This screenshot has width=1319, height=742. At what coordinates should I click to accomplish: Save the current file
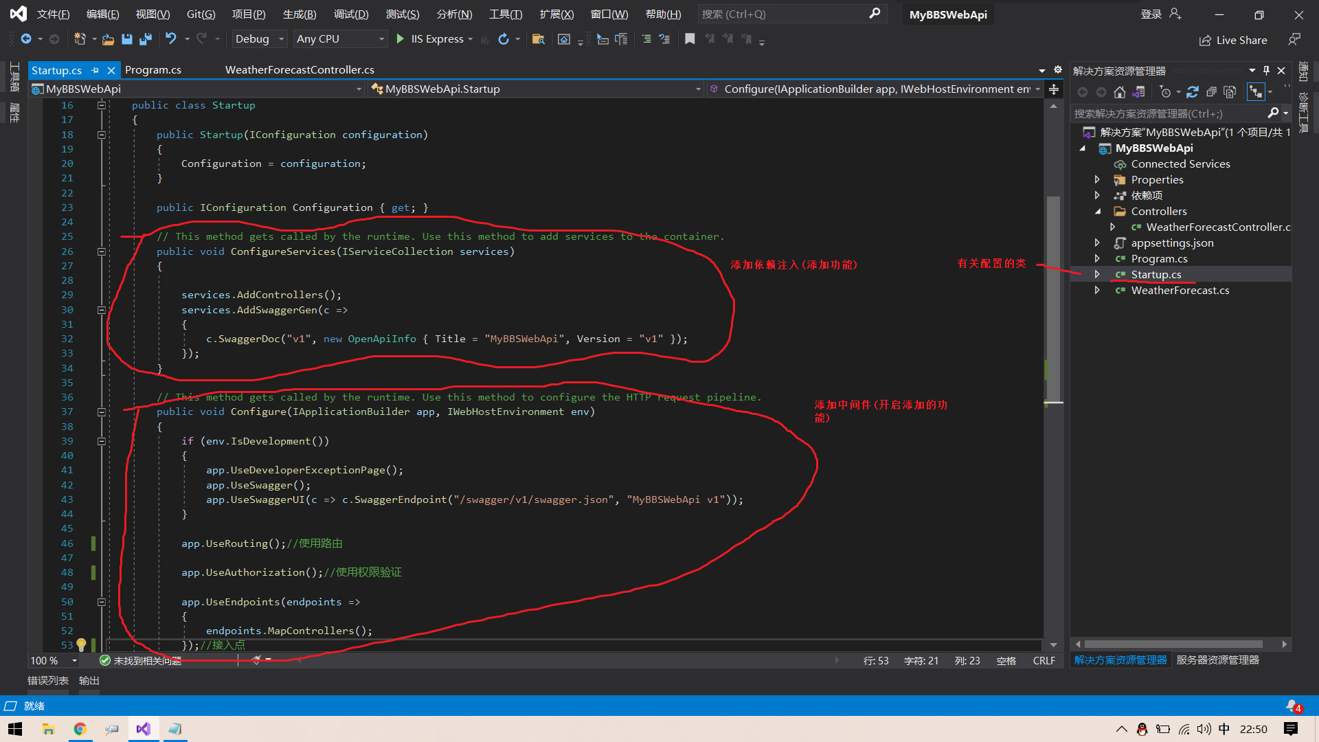coord(126,39)
